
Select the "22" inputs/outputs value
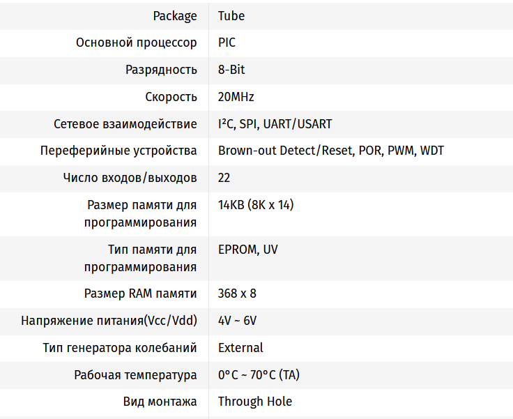(x=224, y=178)
